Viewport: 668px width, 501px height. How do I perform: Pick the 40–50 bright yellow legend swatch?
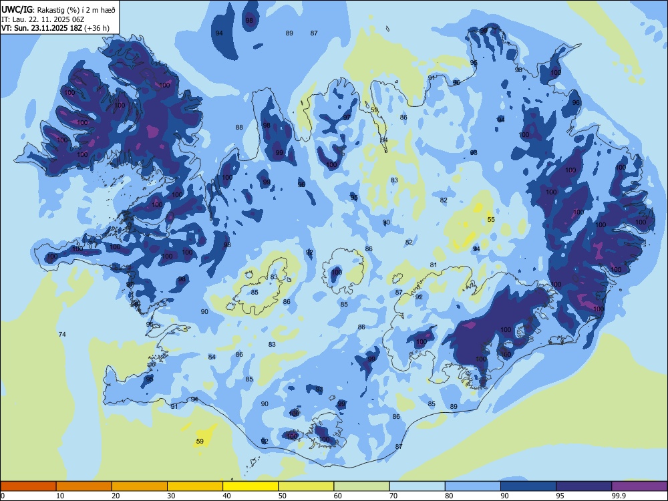(251, 486)
